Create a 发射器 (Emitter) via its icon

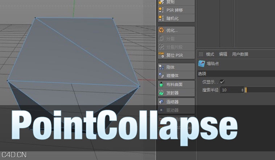161,93
